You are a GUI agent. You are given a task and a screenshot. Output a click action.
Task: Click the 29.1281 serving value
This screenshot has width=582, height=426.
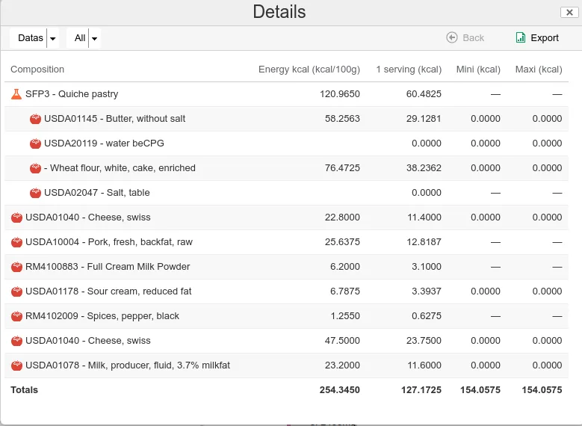click(x=424, y=119)
